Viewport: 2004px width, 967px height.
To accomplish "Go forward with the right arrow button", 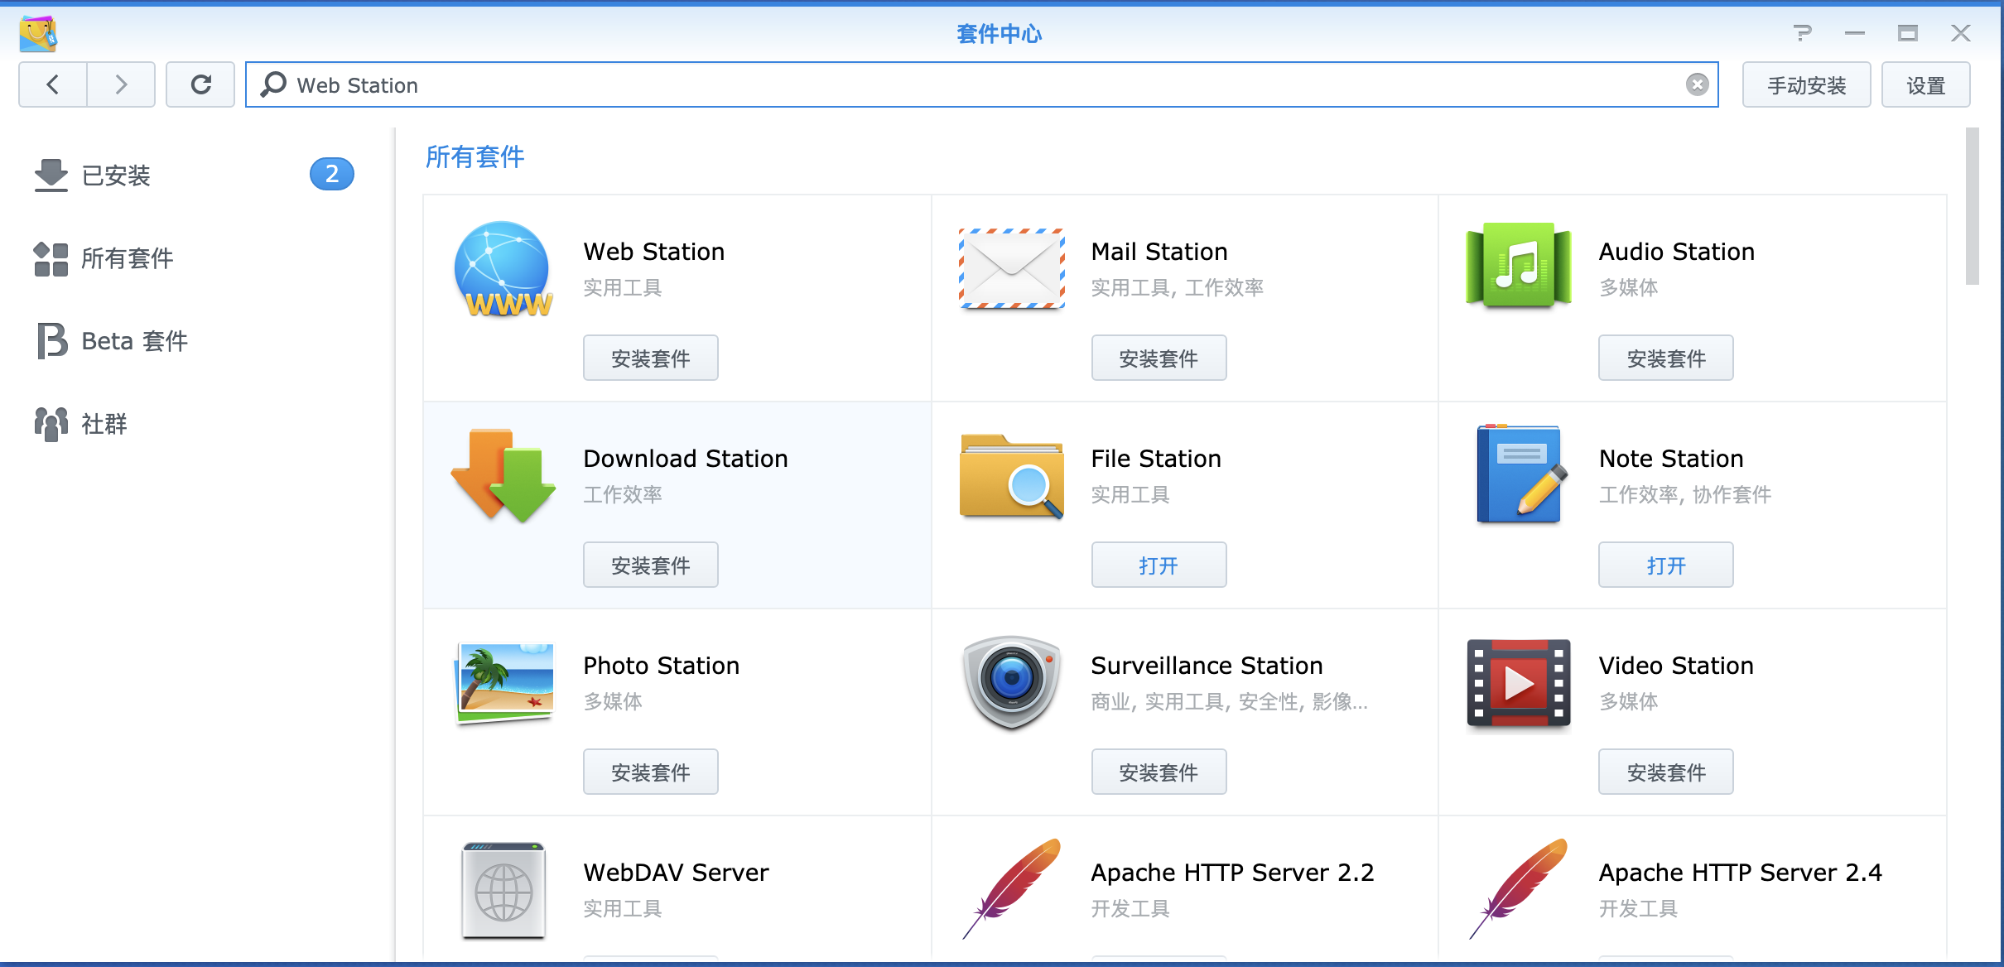I will 121,84.
